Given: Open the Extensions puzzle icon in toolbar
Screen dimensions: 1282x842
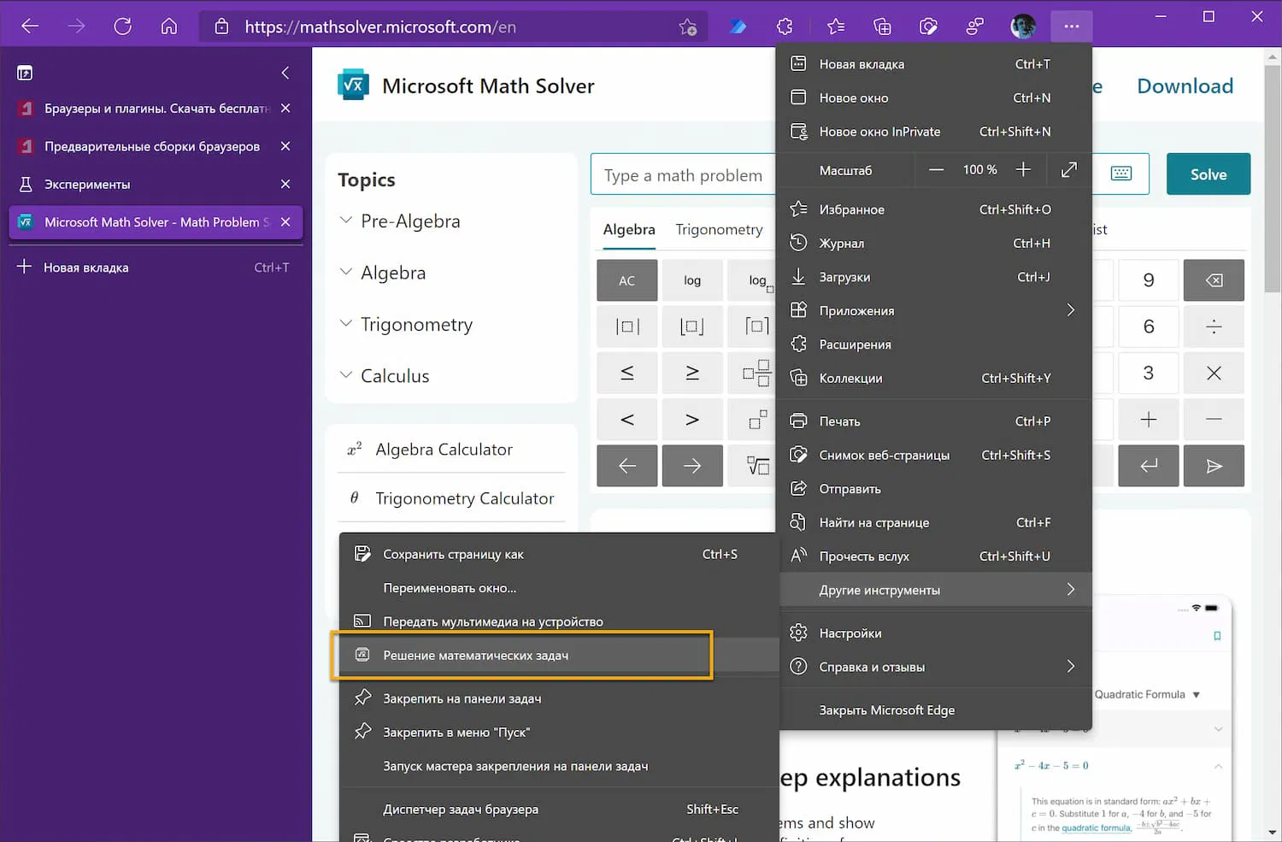Looking at the screenshot, I should click(785, 26).
